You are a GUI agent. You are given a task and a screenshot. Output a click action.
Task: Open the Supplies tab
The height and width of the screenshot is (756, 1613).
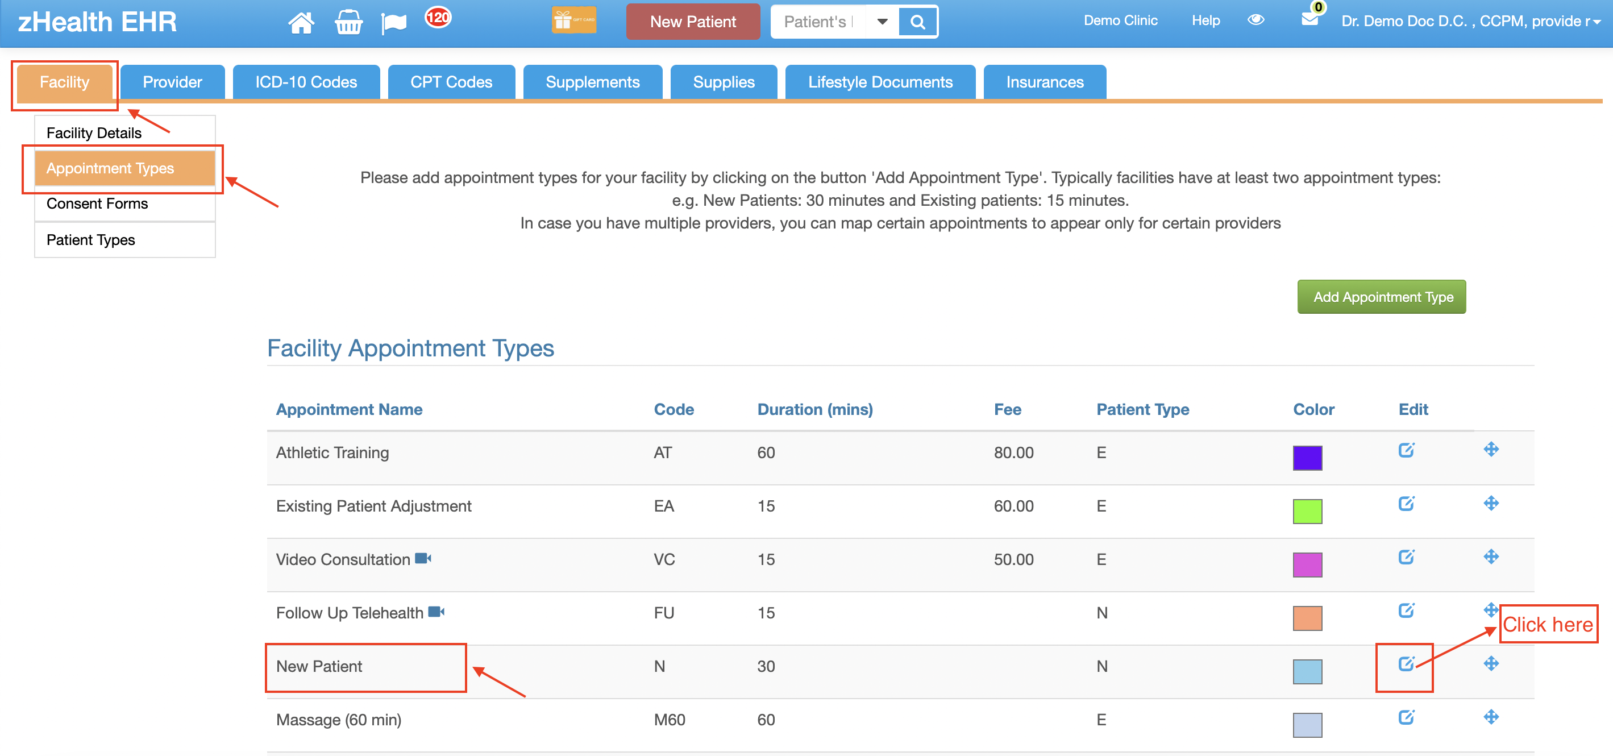724,82
